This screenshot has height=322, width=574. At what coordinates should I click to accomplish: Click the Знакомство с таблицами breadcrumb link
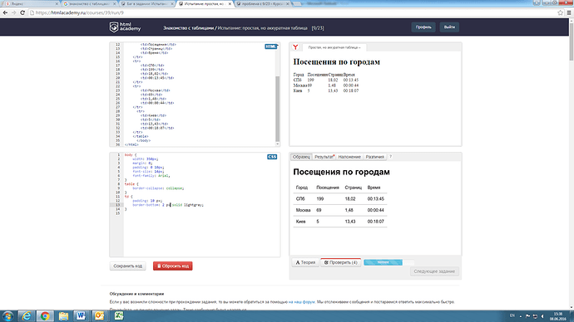click(188, 27)
